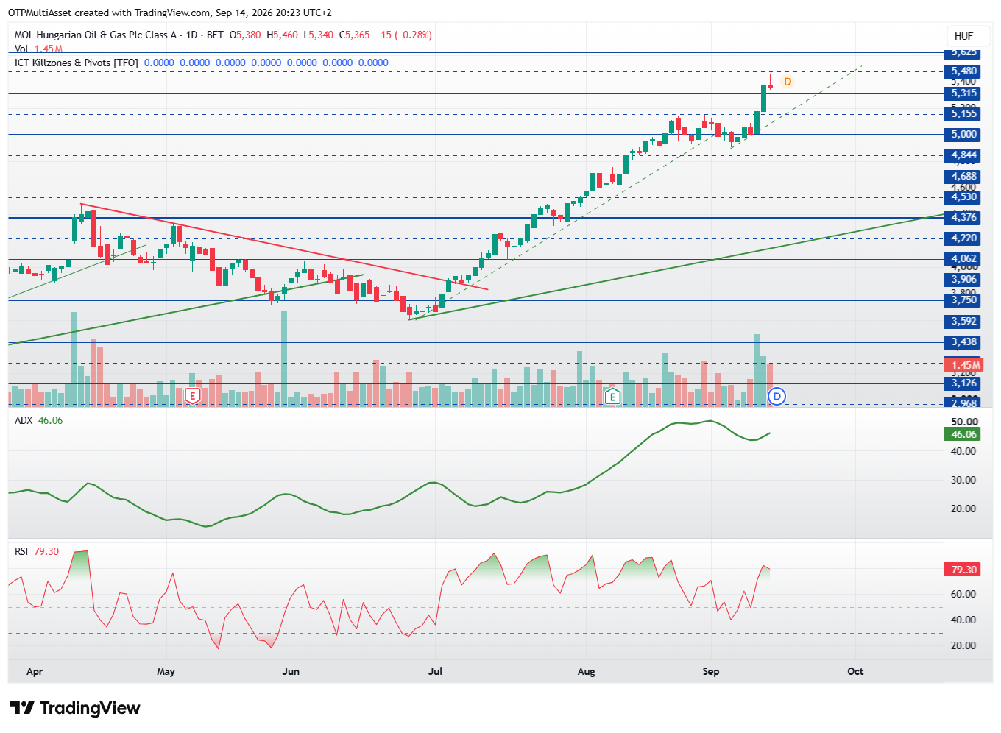Select the ICT Killzones & Pivots [TFO] legend
This screenshot has width=1001, height=733.
coord(77,63)
